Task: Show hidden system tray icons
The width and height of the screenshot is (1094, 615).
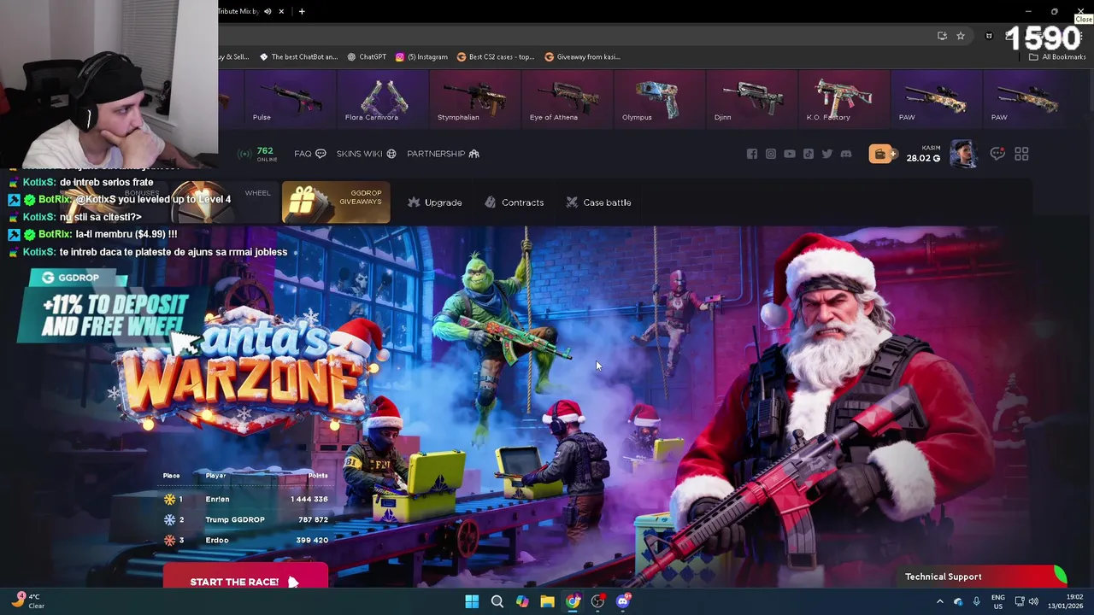Action: click(940, 601)
